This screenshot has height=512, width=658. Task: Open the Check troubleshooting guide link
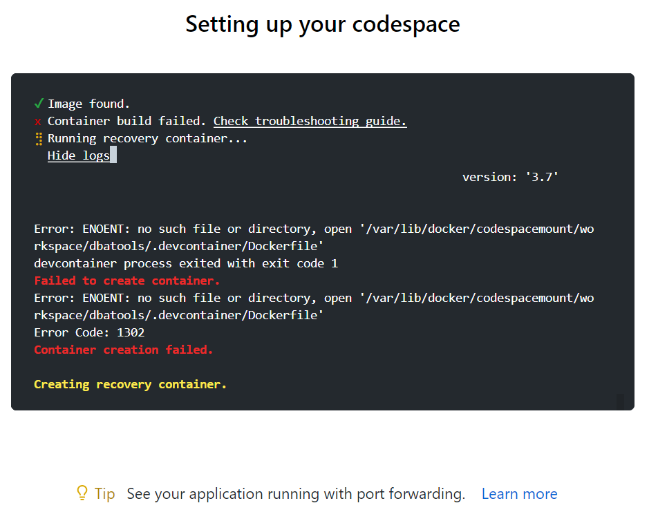(x=309, y=120)
